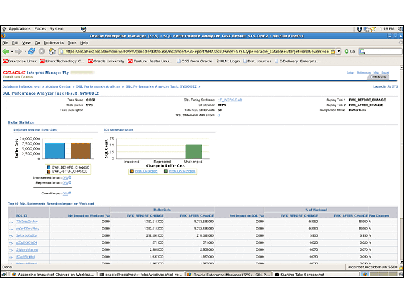Open the Bookmarks menu

pos(54,43)
